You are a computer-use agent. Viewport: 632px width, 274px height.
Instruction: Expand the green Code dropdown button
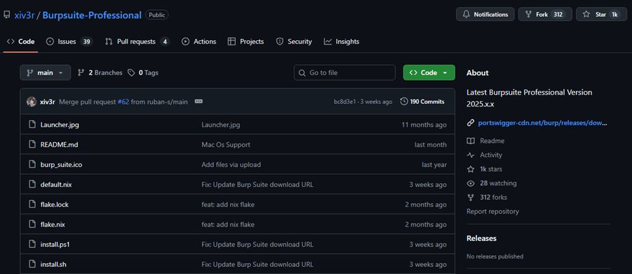click(x=429, y=73)
